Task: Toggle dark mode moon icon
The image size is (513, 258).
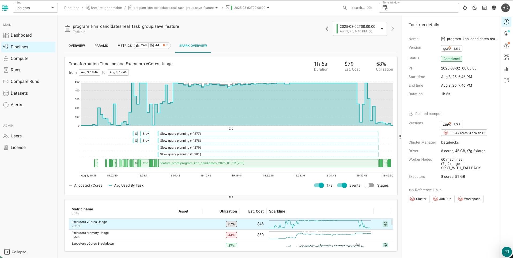Action: (474, 8)
